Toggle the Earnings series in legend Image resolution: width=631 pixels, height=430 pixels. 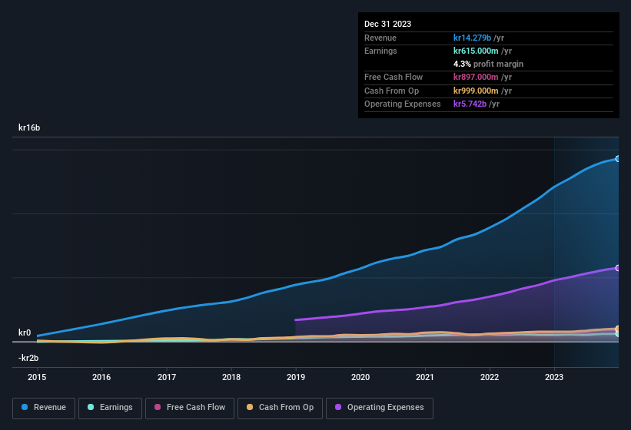pyautogui.click(x=110, y=408)
